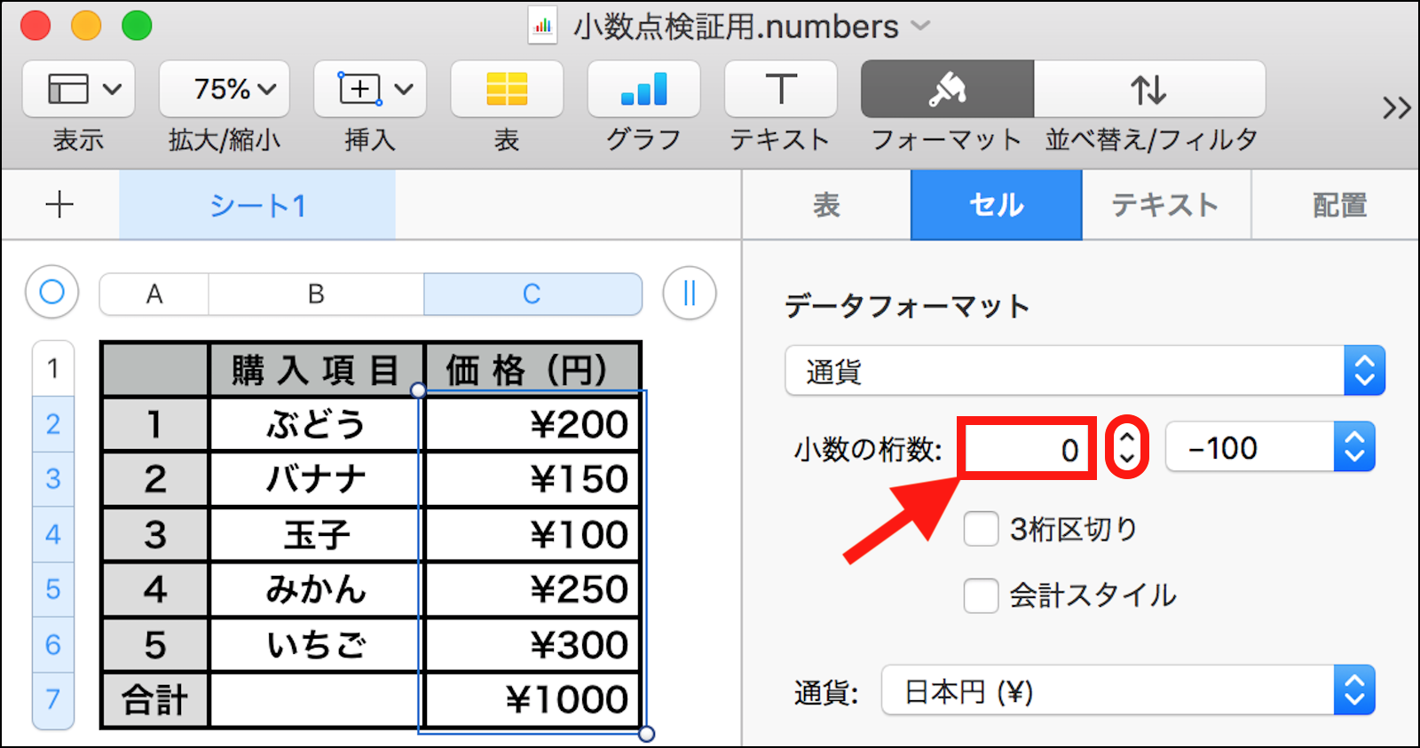Toggle the フォーマット format inspector
The height and width of the screenshot is (748, 1420).
(x=947, y=89)
